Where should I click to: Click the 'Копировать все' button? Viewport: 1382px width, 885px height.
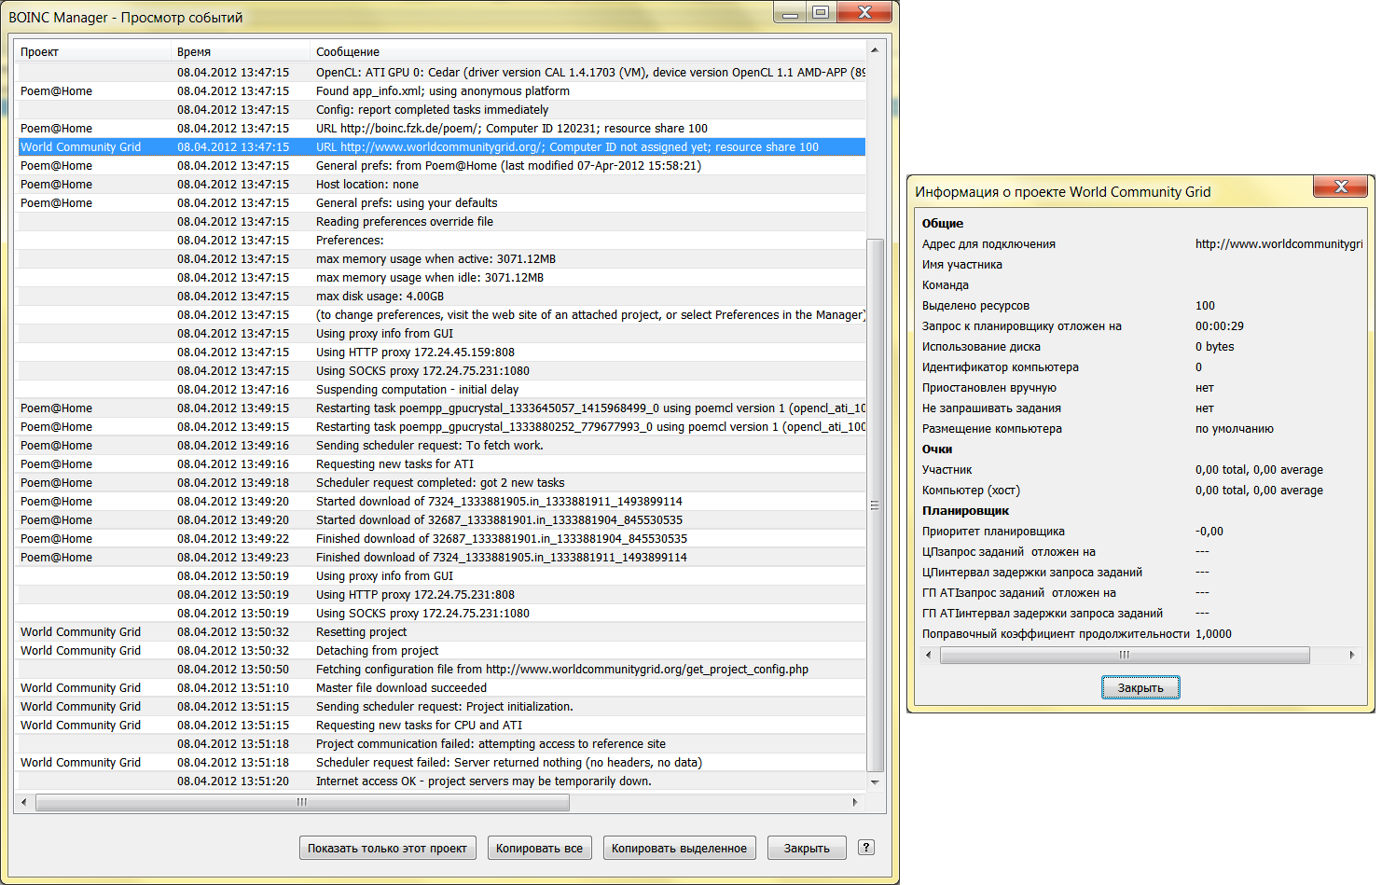539,848
